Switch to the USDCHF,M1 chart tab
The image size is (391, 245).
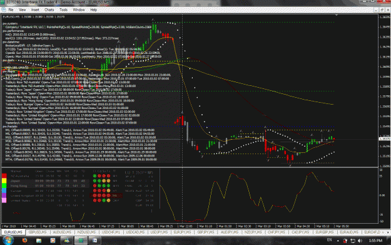click(111, 232)
